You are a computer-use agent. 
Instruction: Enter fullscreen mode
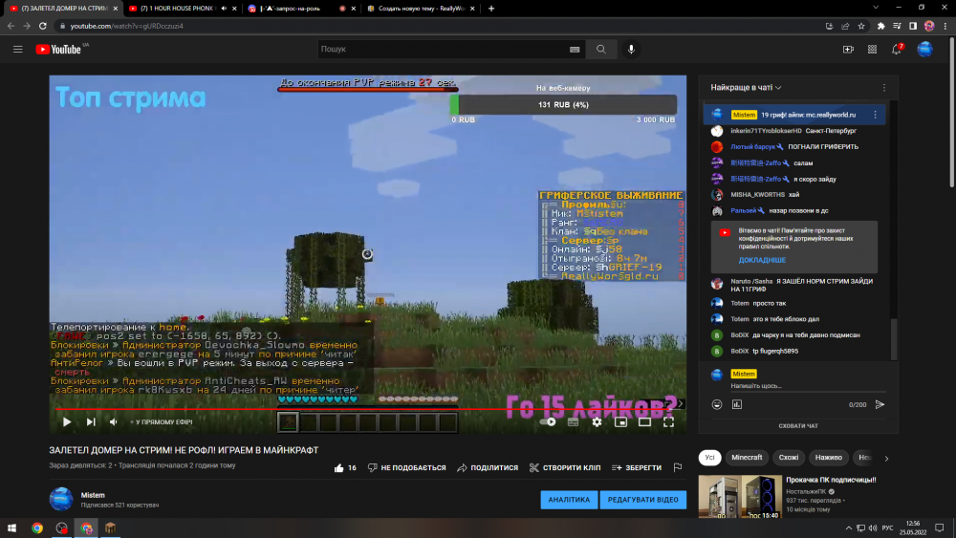click(669, 421)
